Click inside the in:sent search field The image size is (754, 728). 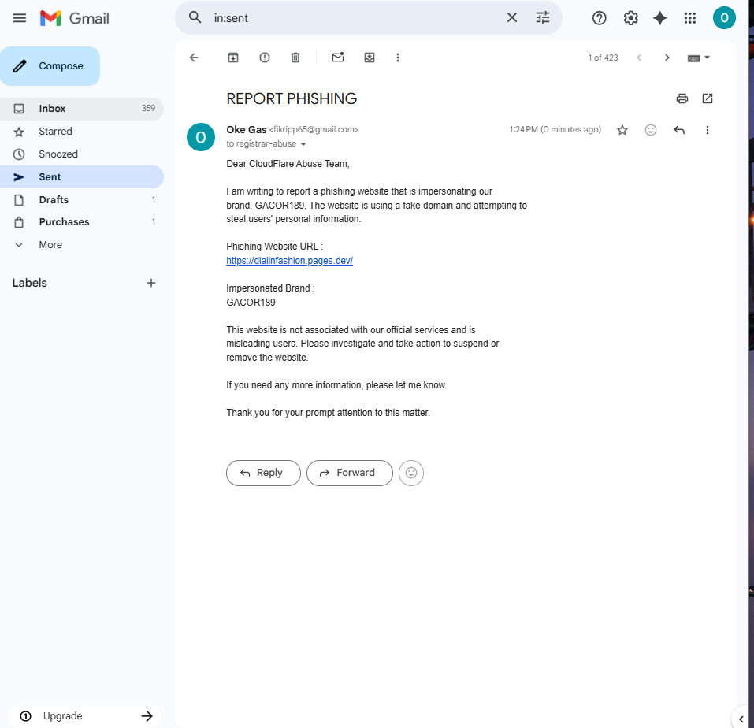(x=356, y=18)
